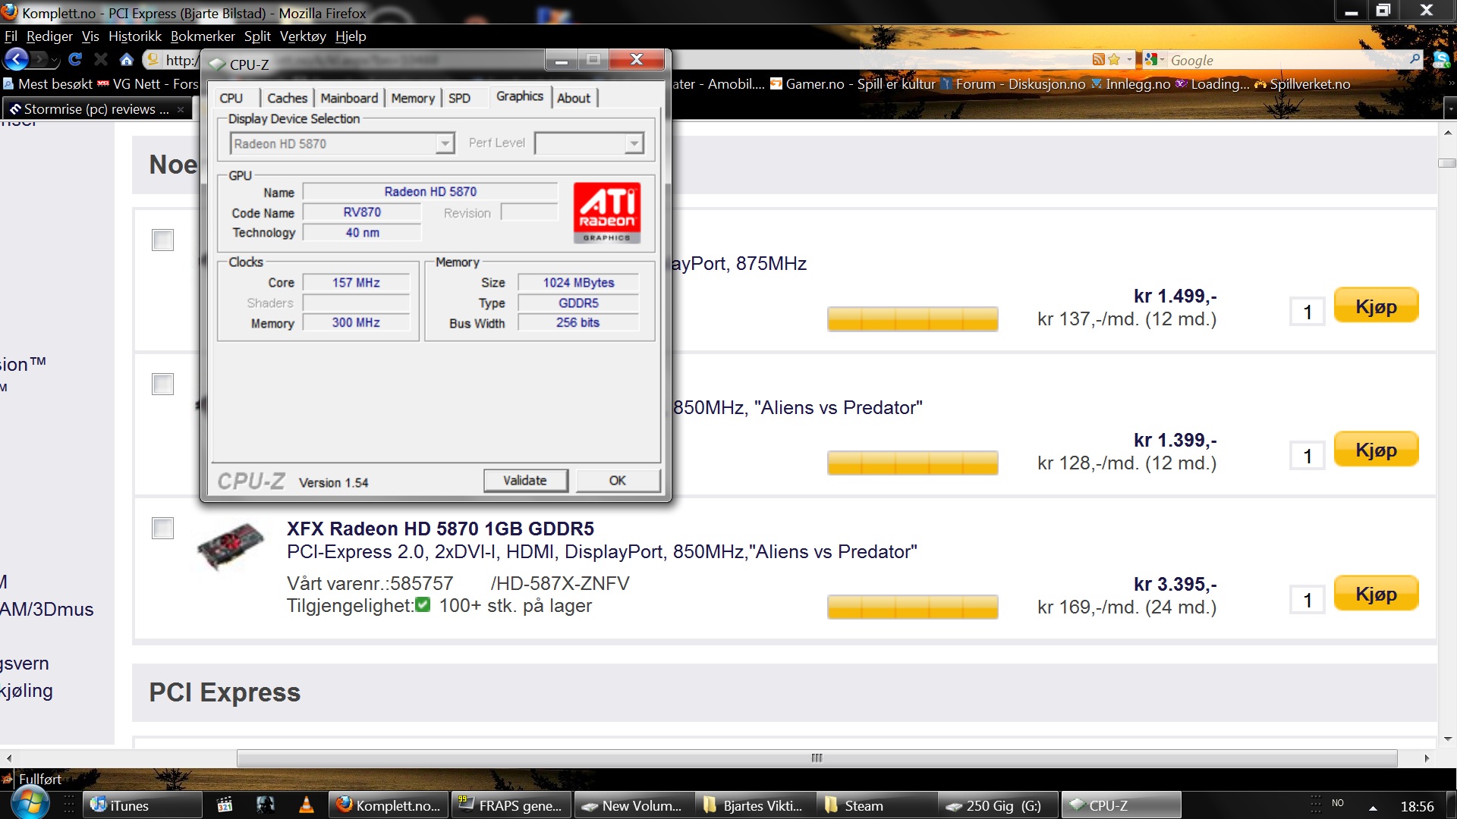Screen dimensions: 1457x819
Task: Click Kjøp for the kr 3.395 product
Action: pyautogui.click(x=1376, y=593)
